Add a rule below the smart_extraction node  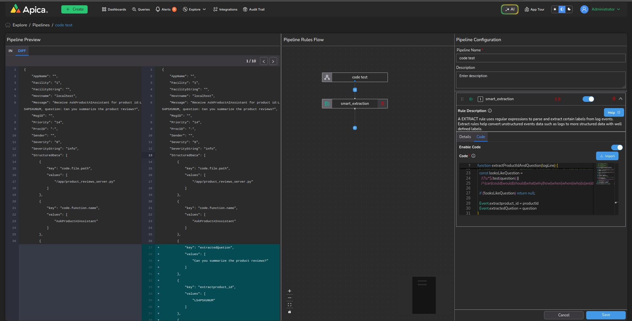tap(355, 128)
